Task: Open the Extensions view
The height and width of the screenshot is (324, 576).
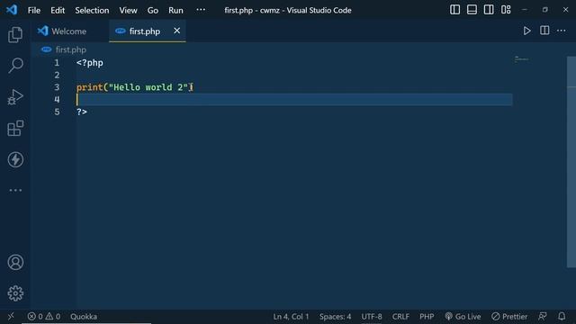Action: [15, 128]
